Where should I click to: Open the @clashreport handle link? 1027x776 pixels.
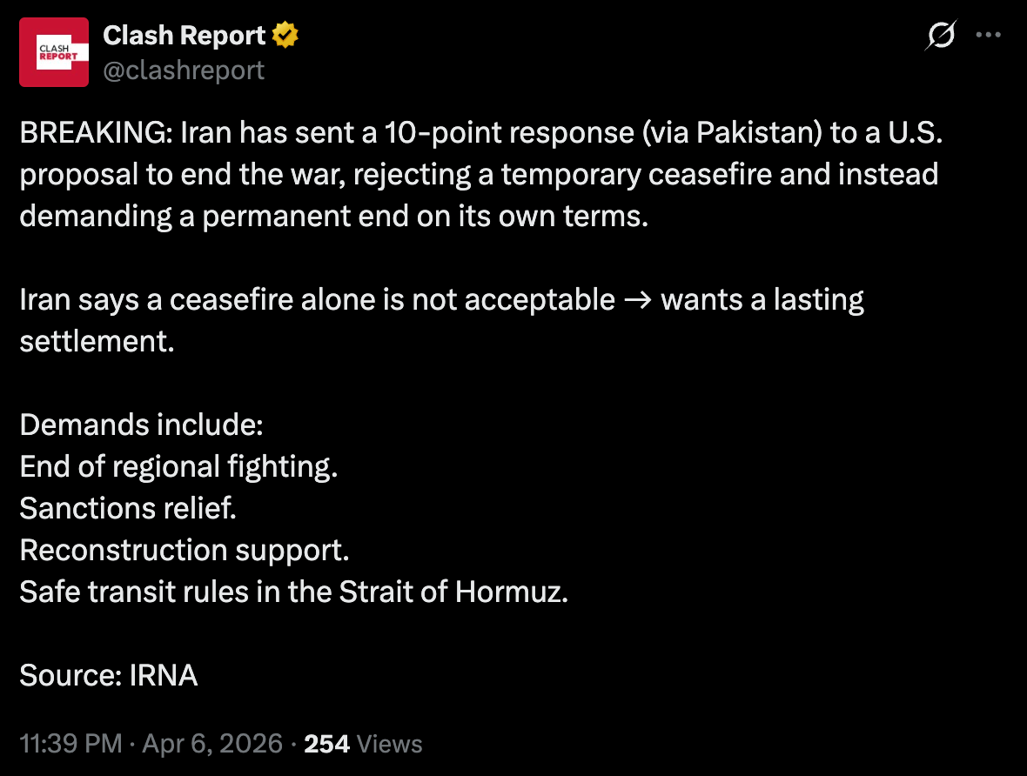[x=184, y=70]
